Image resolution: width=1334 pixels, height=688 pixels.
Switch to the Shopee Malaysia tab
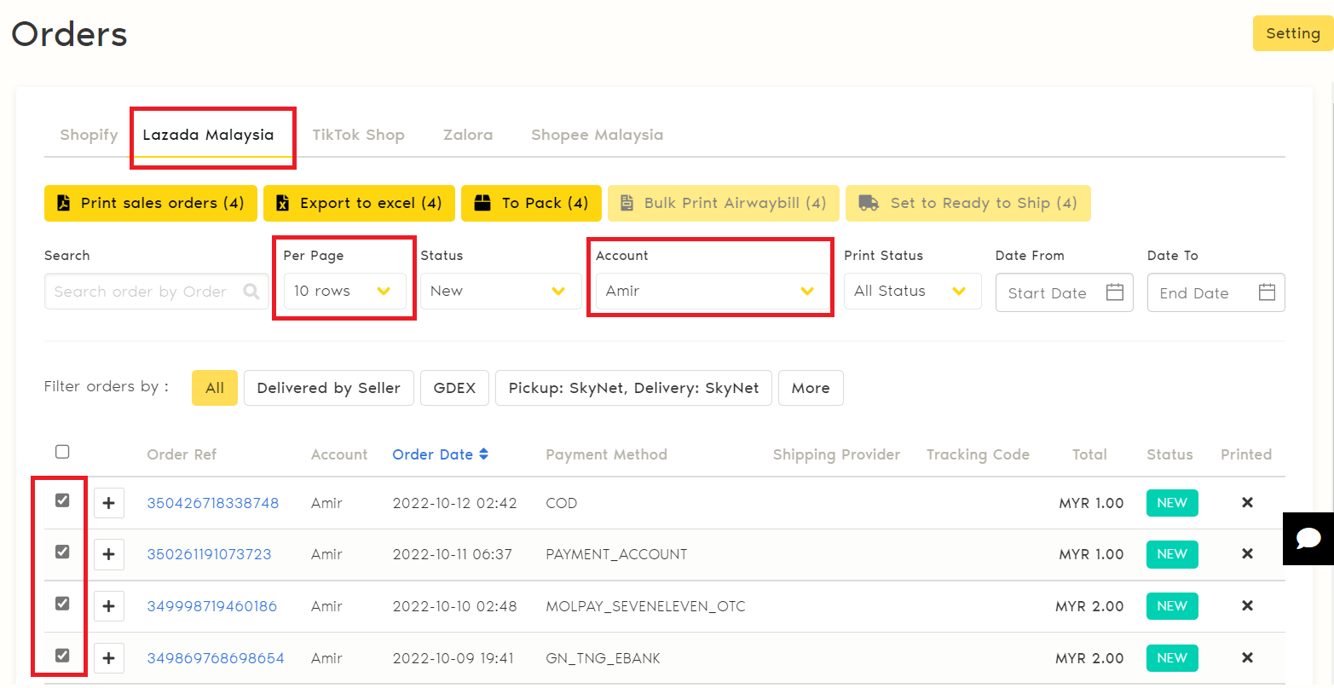[x=597, y=135]
